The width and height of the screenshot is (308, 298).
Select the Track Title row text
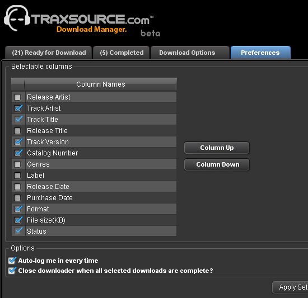coord(43,120)
